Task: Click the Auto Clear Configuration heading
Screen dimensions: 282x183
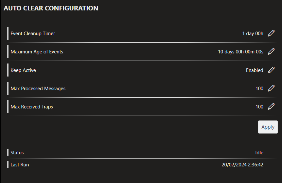Action: (51, 8)
